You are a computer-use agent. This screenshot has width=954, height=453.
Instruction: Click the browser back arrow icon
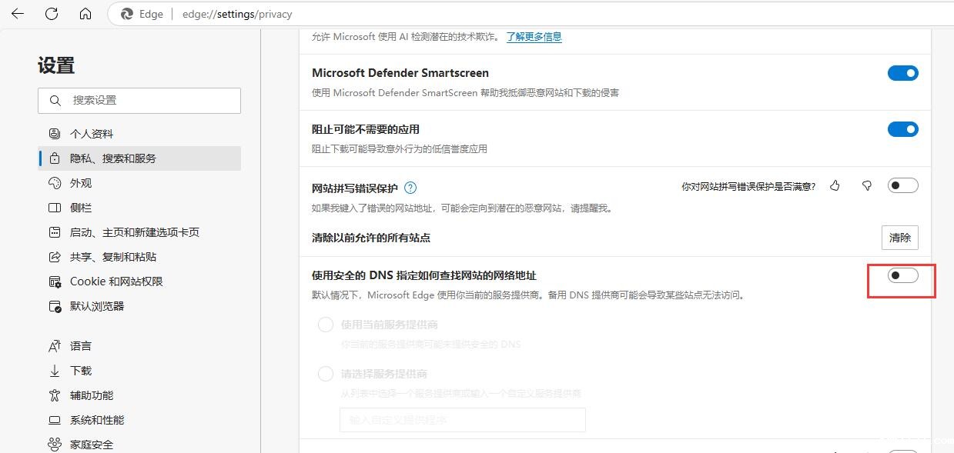pyautogui.click(x=17, y=14)
